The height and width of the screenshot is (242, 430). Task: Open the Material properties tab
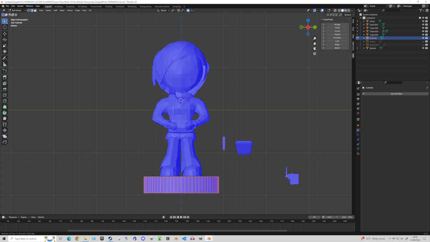[x=358, y=154]
